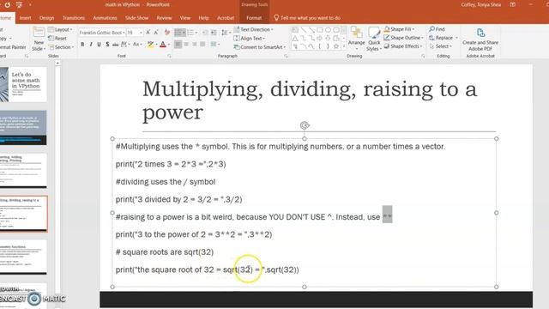Click Tell me what you want to do
The height and width of the screenshot is (309, 549).
tap(307, 18)
